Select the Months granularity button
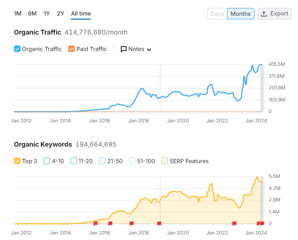Image resolution: width=298 pixels, height=240 pixels. point(241,14)
